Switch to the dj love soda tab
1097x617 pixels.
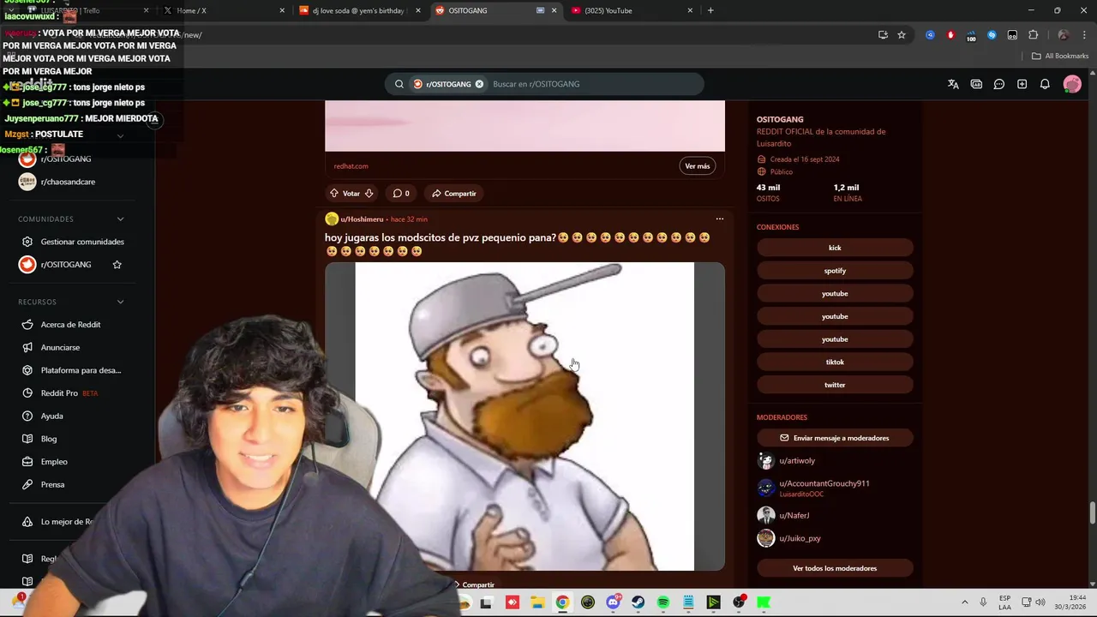coord(360,10)
